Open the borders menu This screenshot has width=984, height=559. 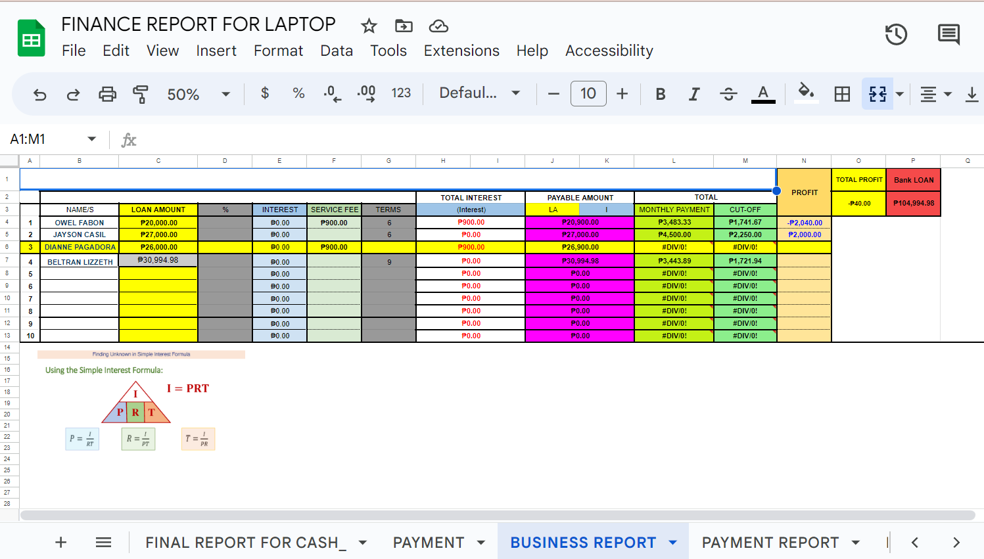(x=842, y=94)
